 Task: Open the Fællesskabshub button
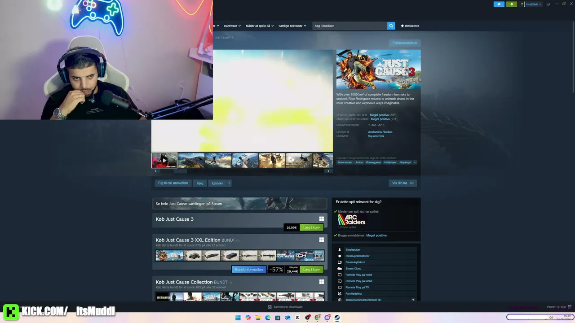(x=405, y=43)
